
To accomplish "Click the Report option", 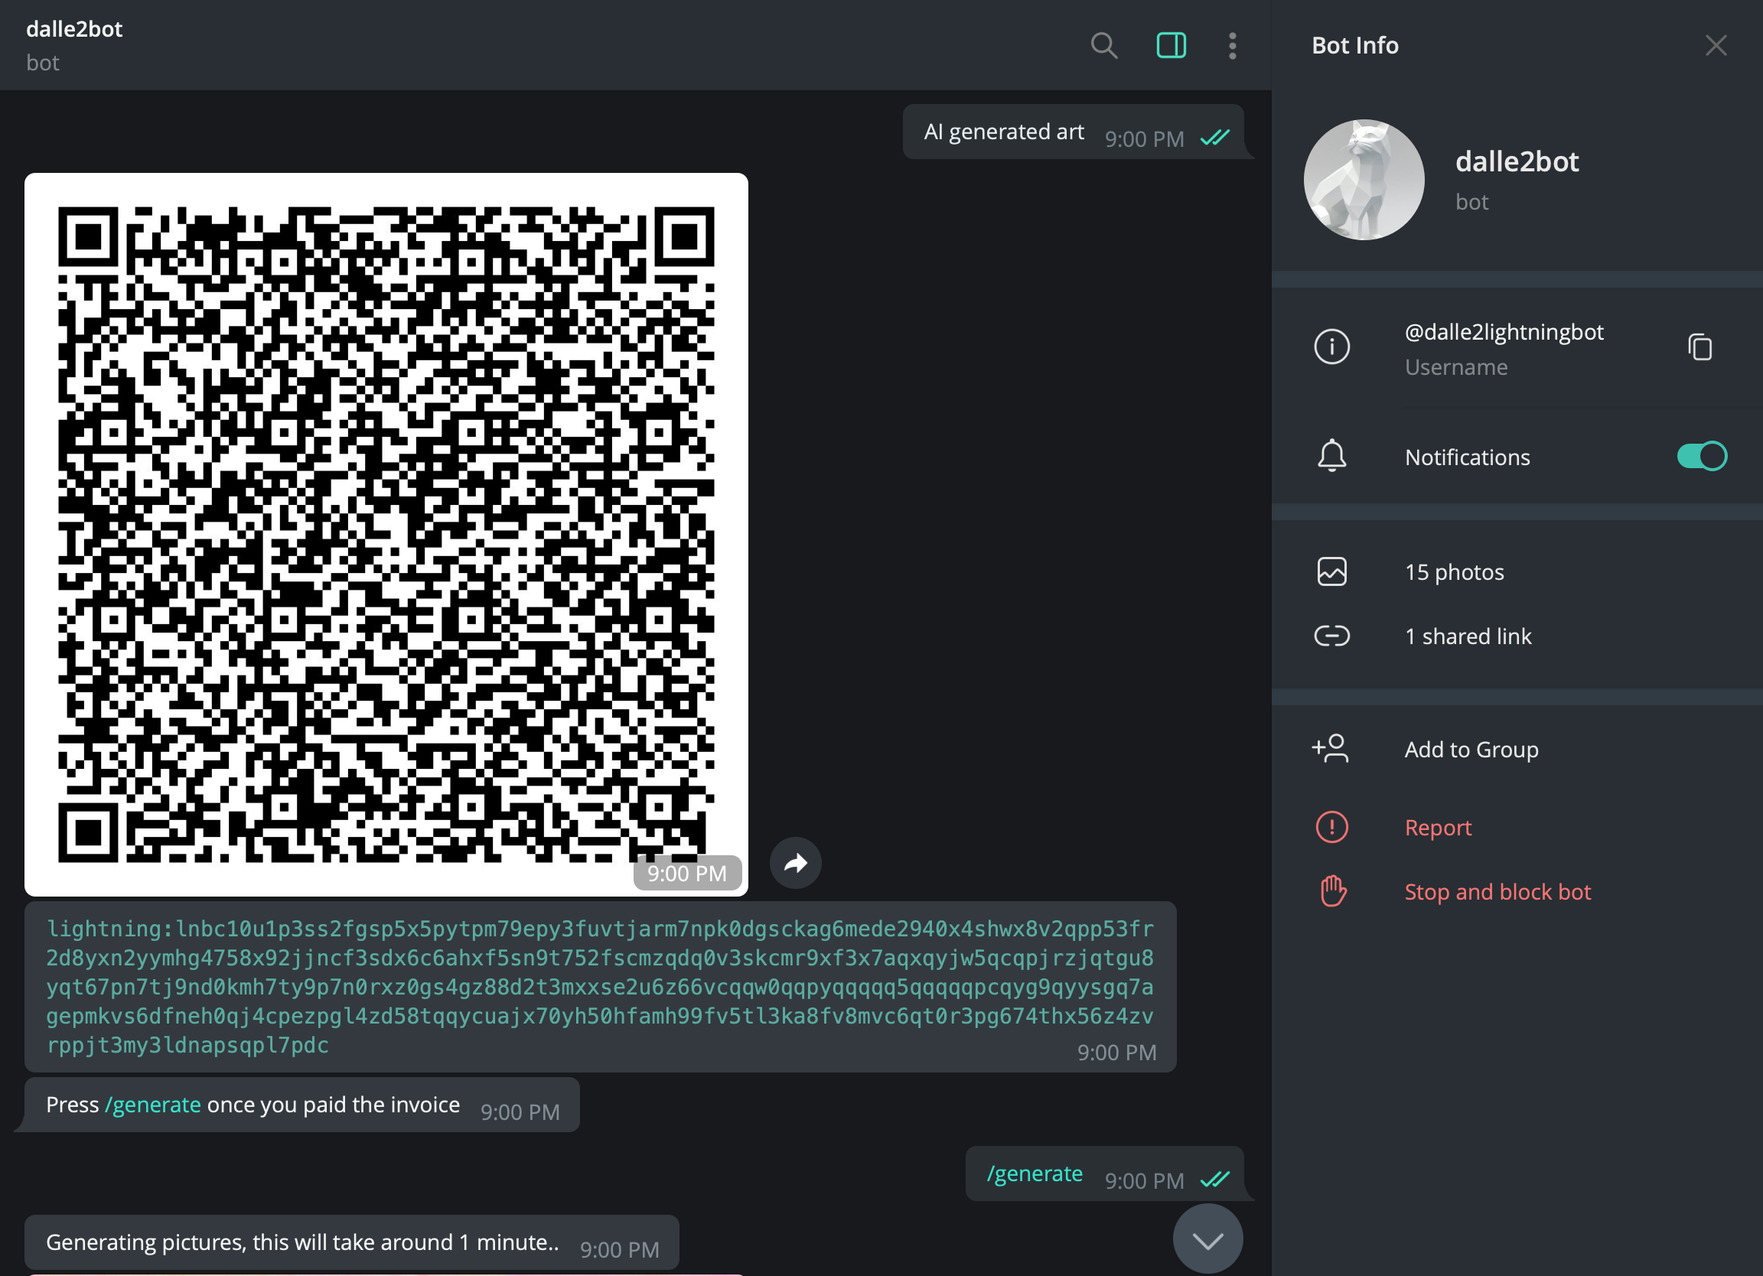I will click(1437, 827).
